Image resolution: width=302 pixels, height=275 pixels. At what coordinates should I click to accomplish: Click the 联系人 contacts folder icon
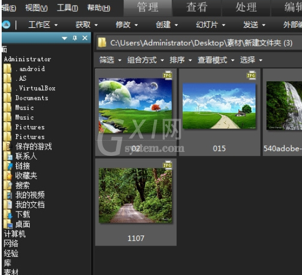(8, 156)
